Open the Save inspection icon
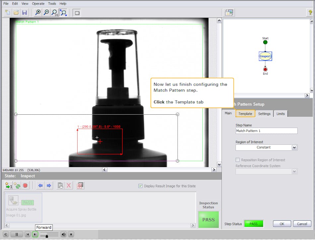 25,13
